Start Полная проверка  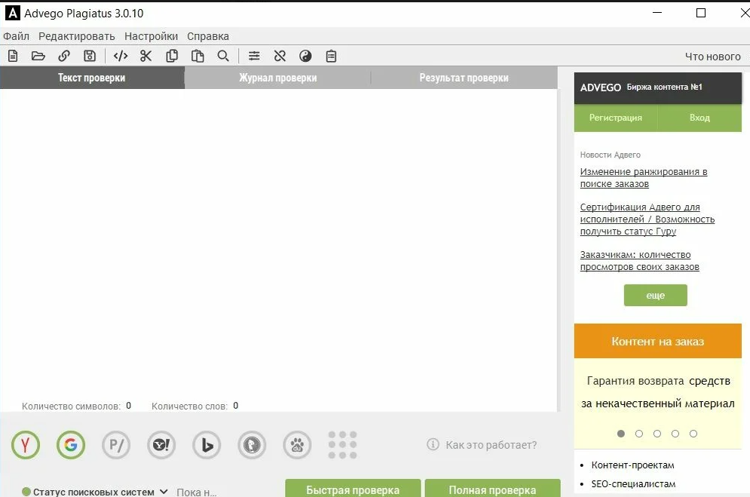tap(493, 489)
